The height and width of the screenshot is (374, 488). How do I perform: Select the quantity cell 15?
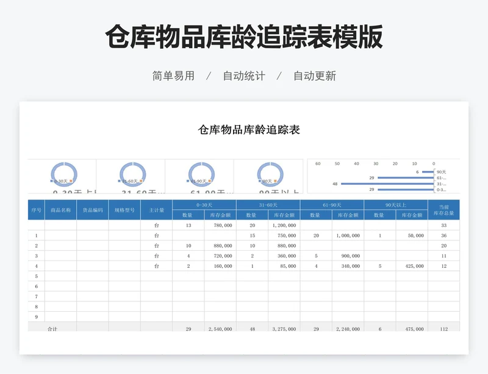point(252,236)
